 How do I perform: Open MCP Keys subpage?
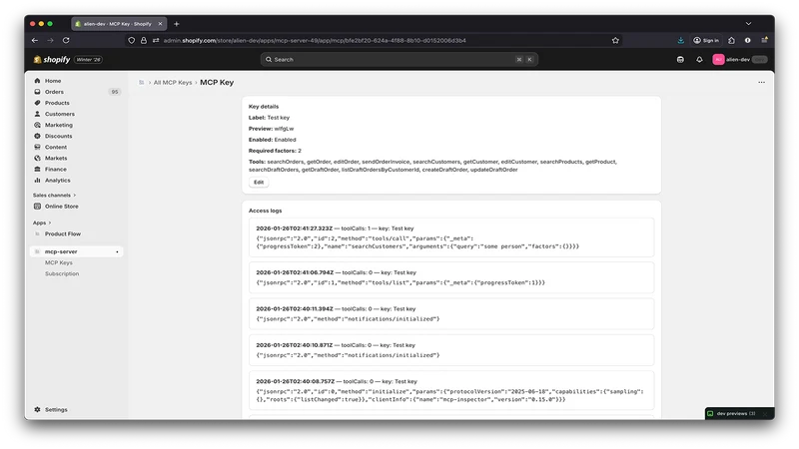[x=59, y=262]
